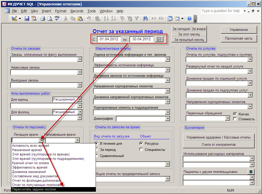The image size is (262, 194).
Task: Click the New Record toolbar icon
Action: coord(154,19)
